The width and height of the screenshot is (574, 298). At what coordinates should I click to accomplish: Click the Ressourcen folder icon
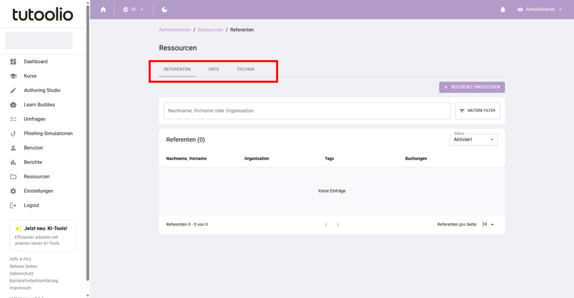coord(13,177)
